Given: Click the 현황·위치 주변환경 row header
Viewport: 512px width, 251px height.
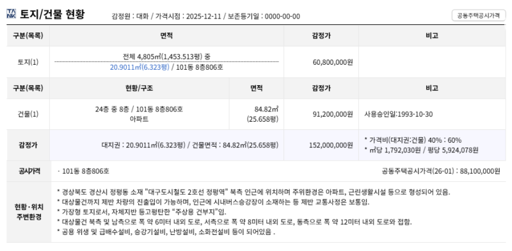Looking at the screenshot, I should [x=29, y=212].
